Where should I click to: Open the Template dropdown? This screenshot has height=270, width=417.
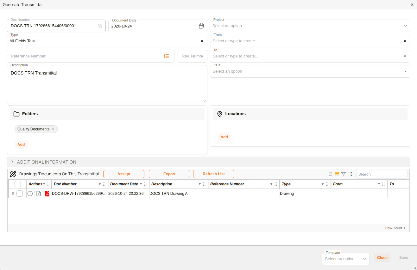(346, 259)
